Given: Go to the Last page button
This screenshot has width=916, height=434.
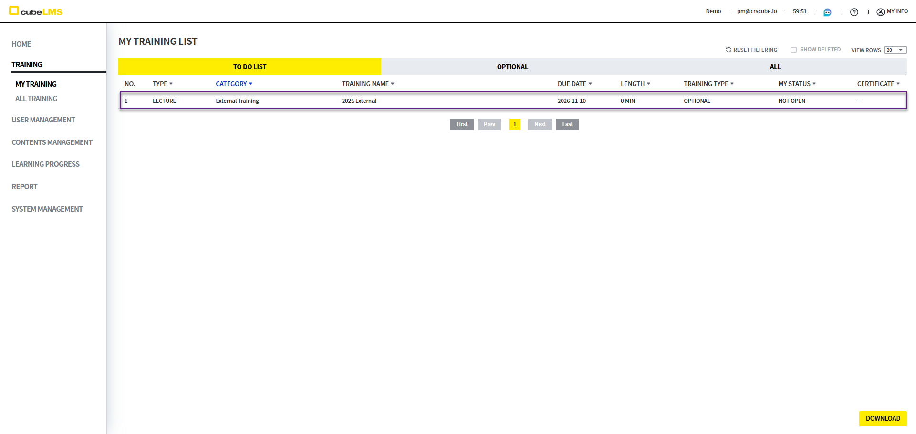Looking at the screenshot, I should [x=567, y=124].
